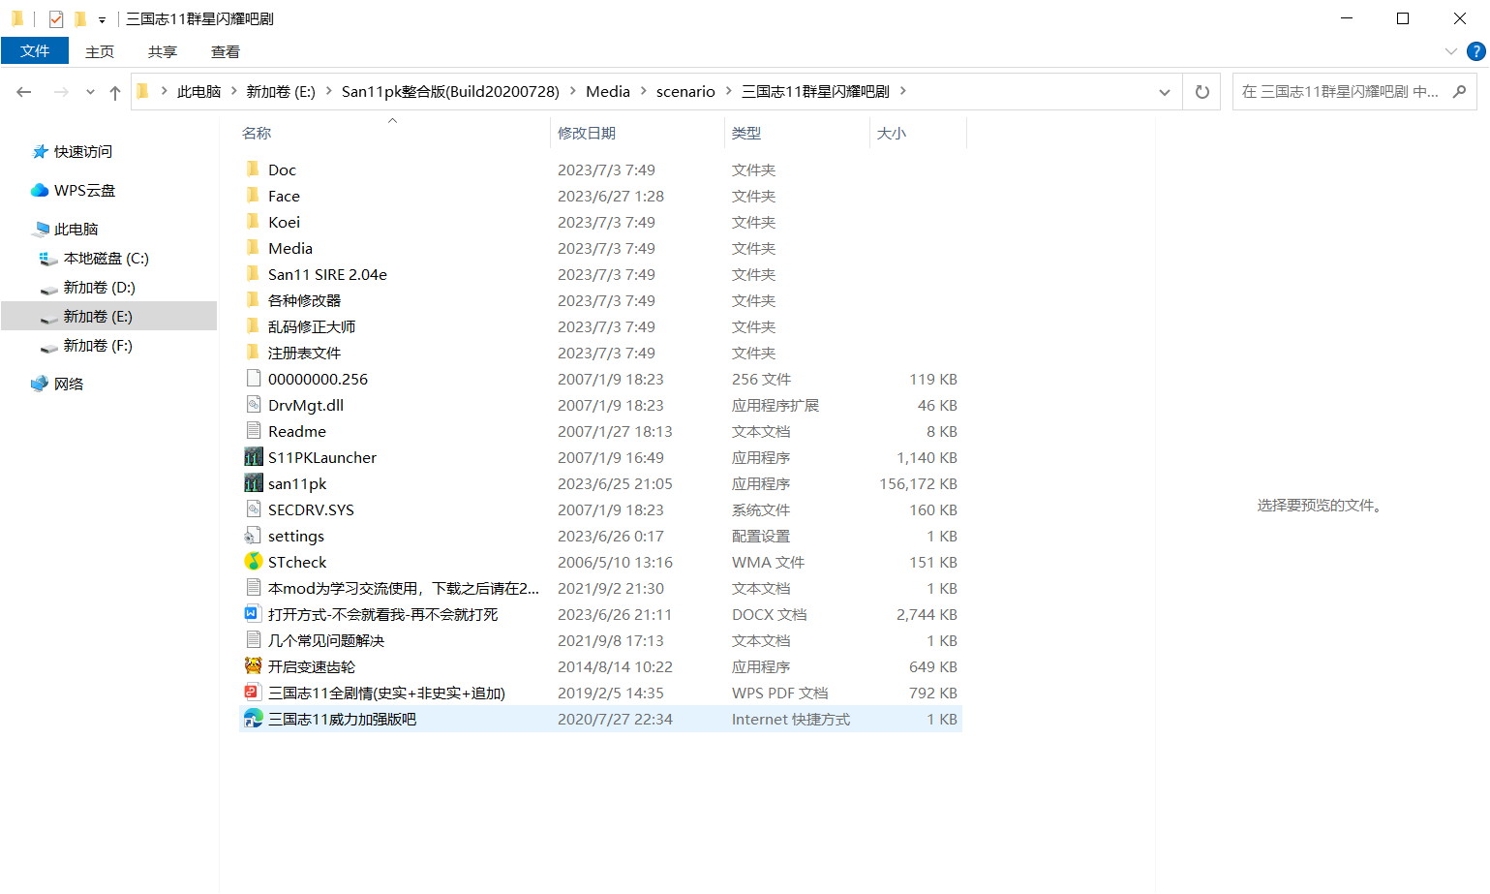Switch to the 主页 ribbon tab

(100, 51)
